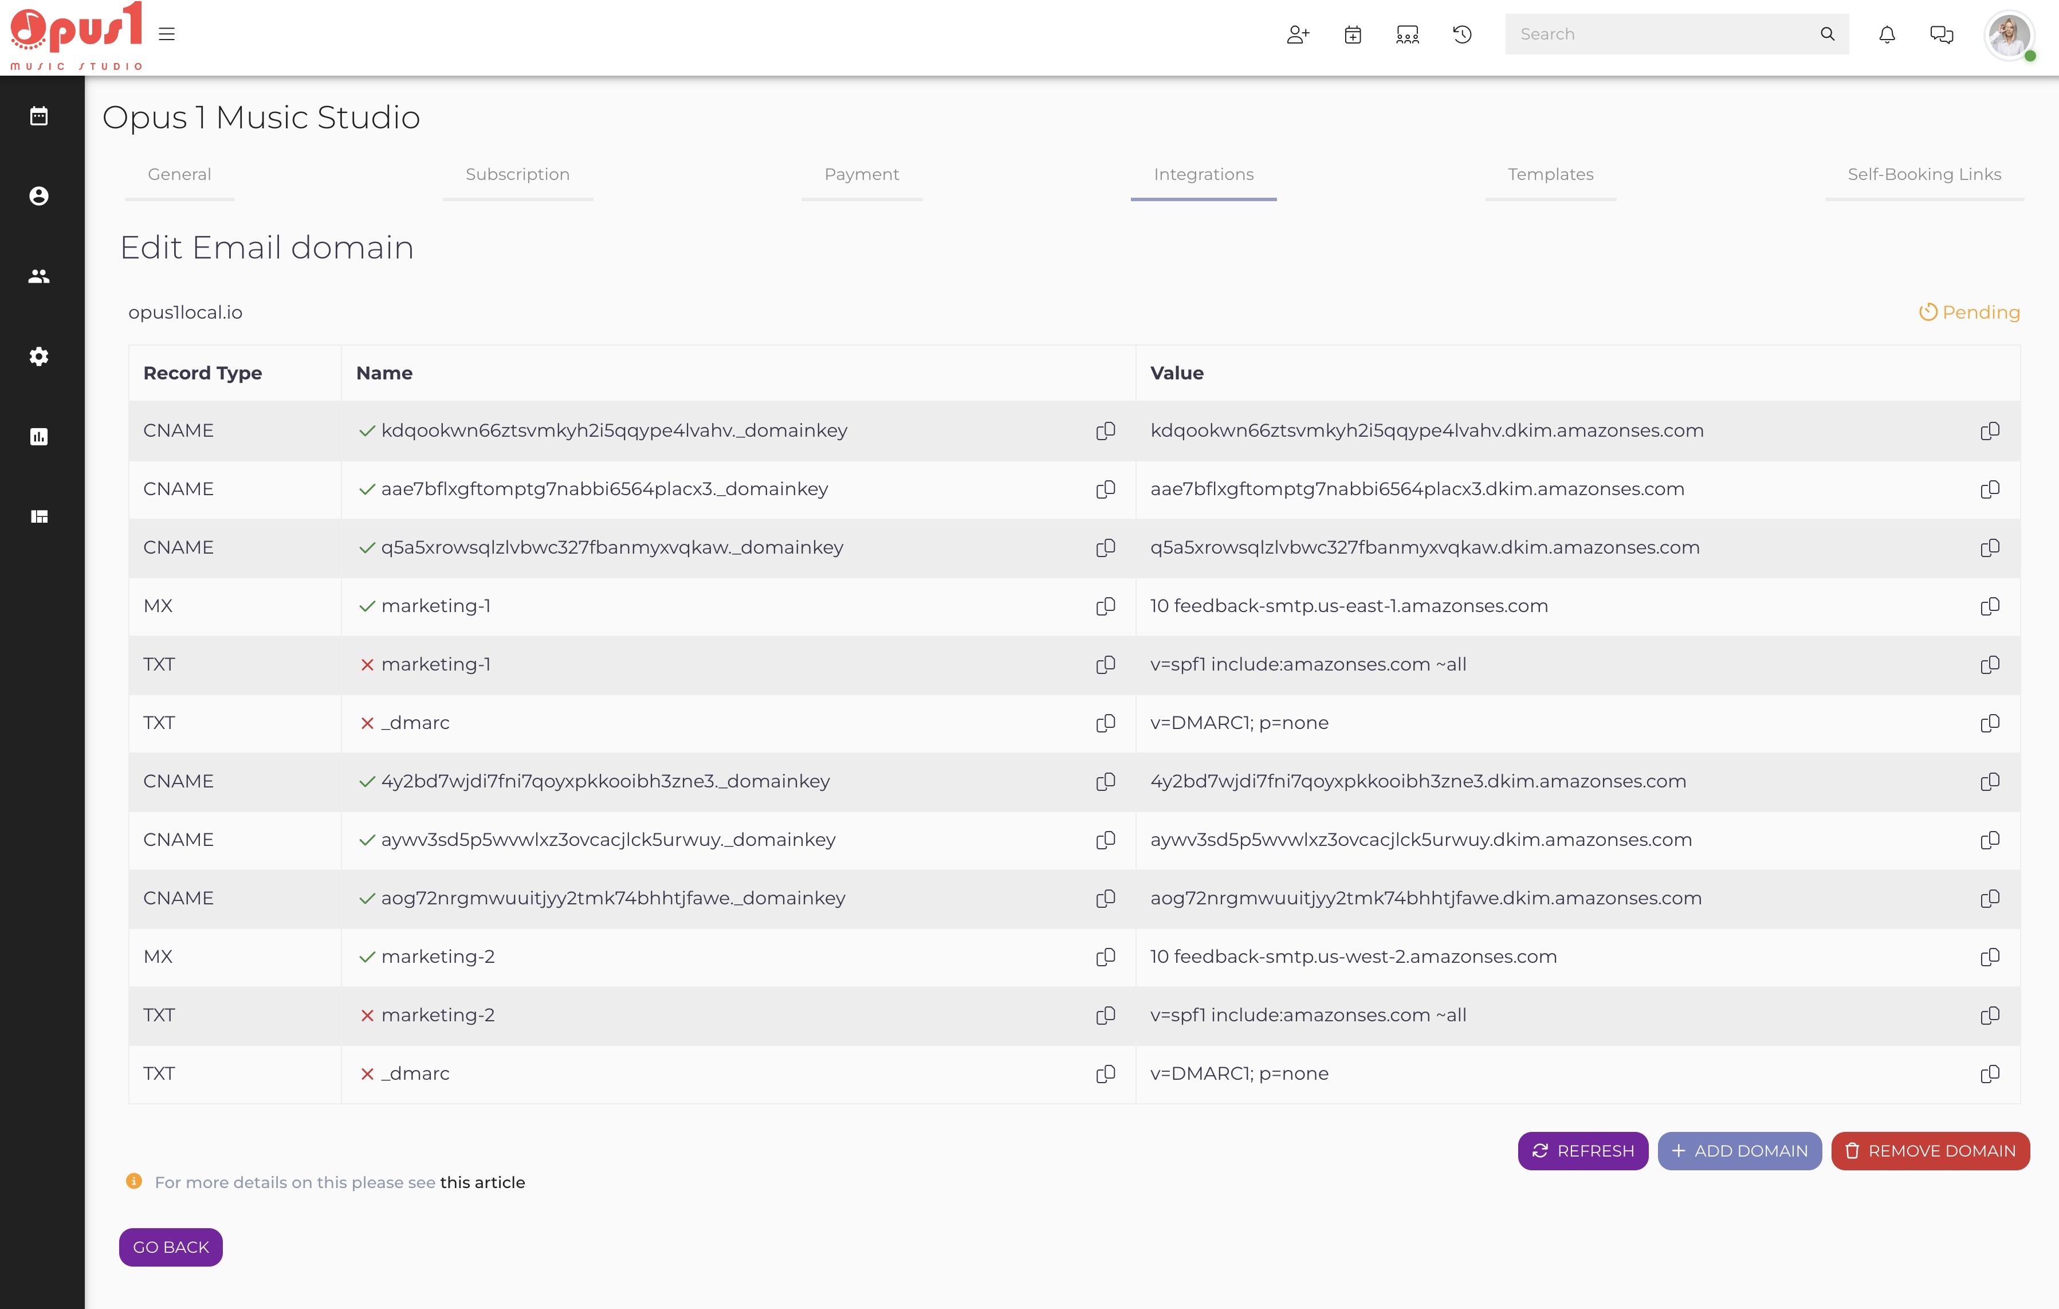Copy the 4y2bd7wjdi _domainkey name

1106,781
